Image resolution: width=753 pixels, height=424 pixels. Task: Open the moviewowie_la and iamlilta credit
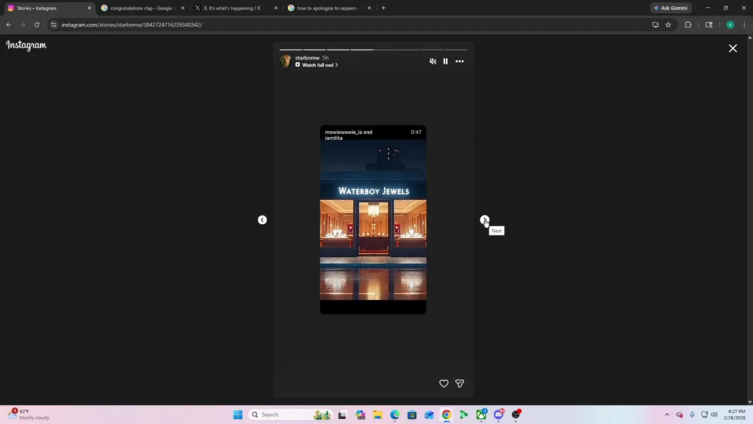348,135
